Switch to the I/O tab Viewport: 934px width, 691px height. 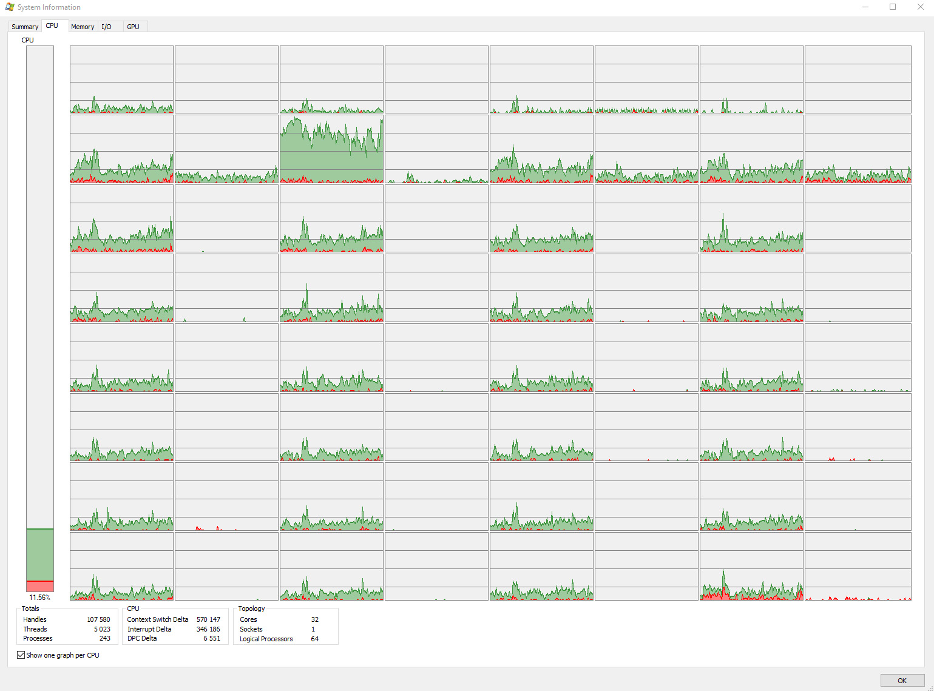[x=107, y=27]
